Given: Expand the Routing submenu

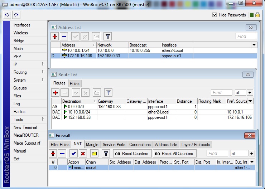Looking at the screenshot, I should pos(28,72).
